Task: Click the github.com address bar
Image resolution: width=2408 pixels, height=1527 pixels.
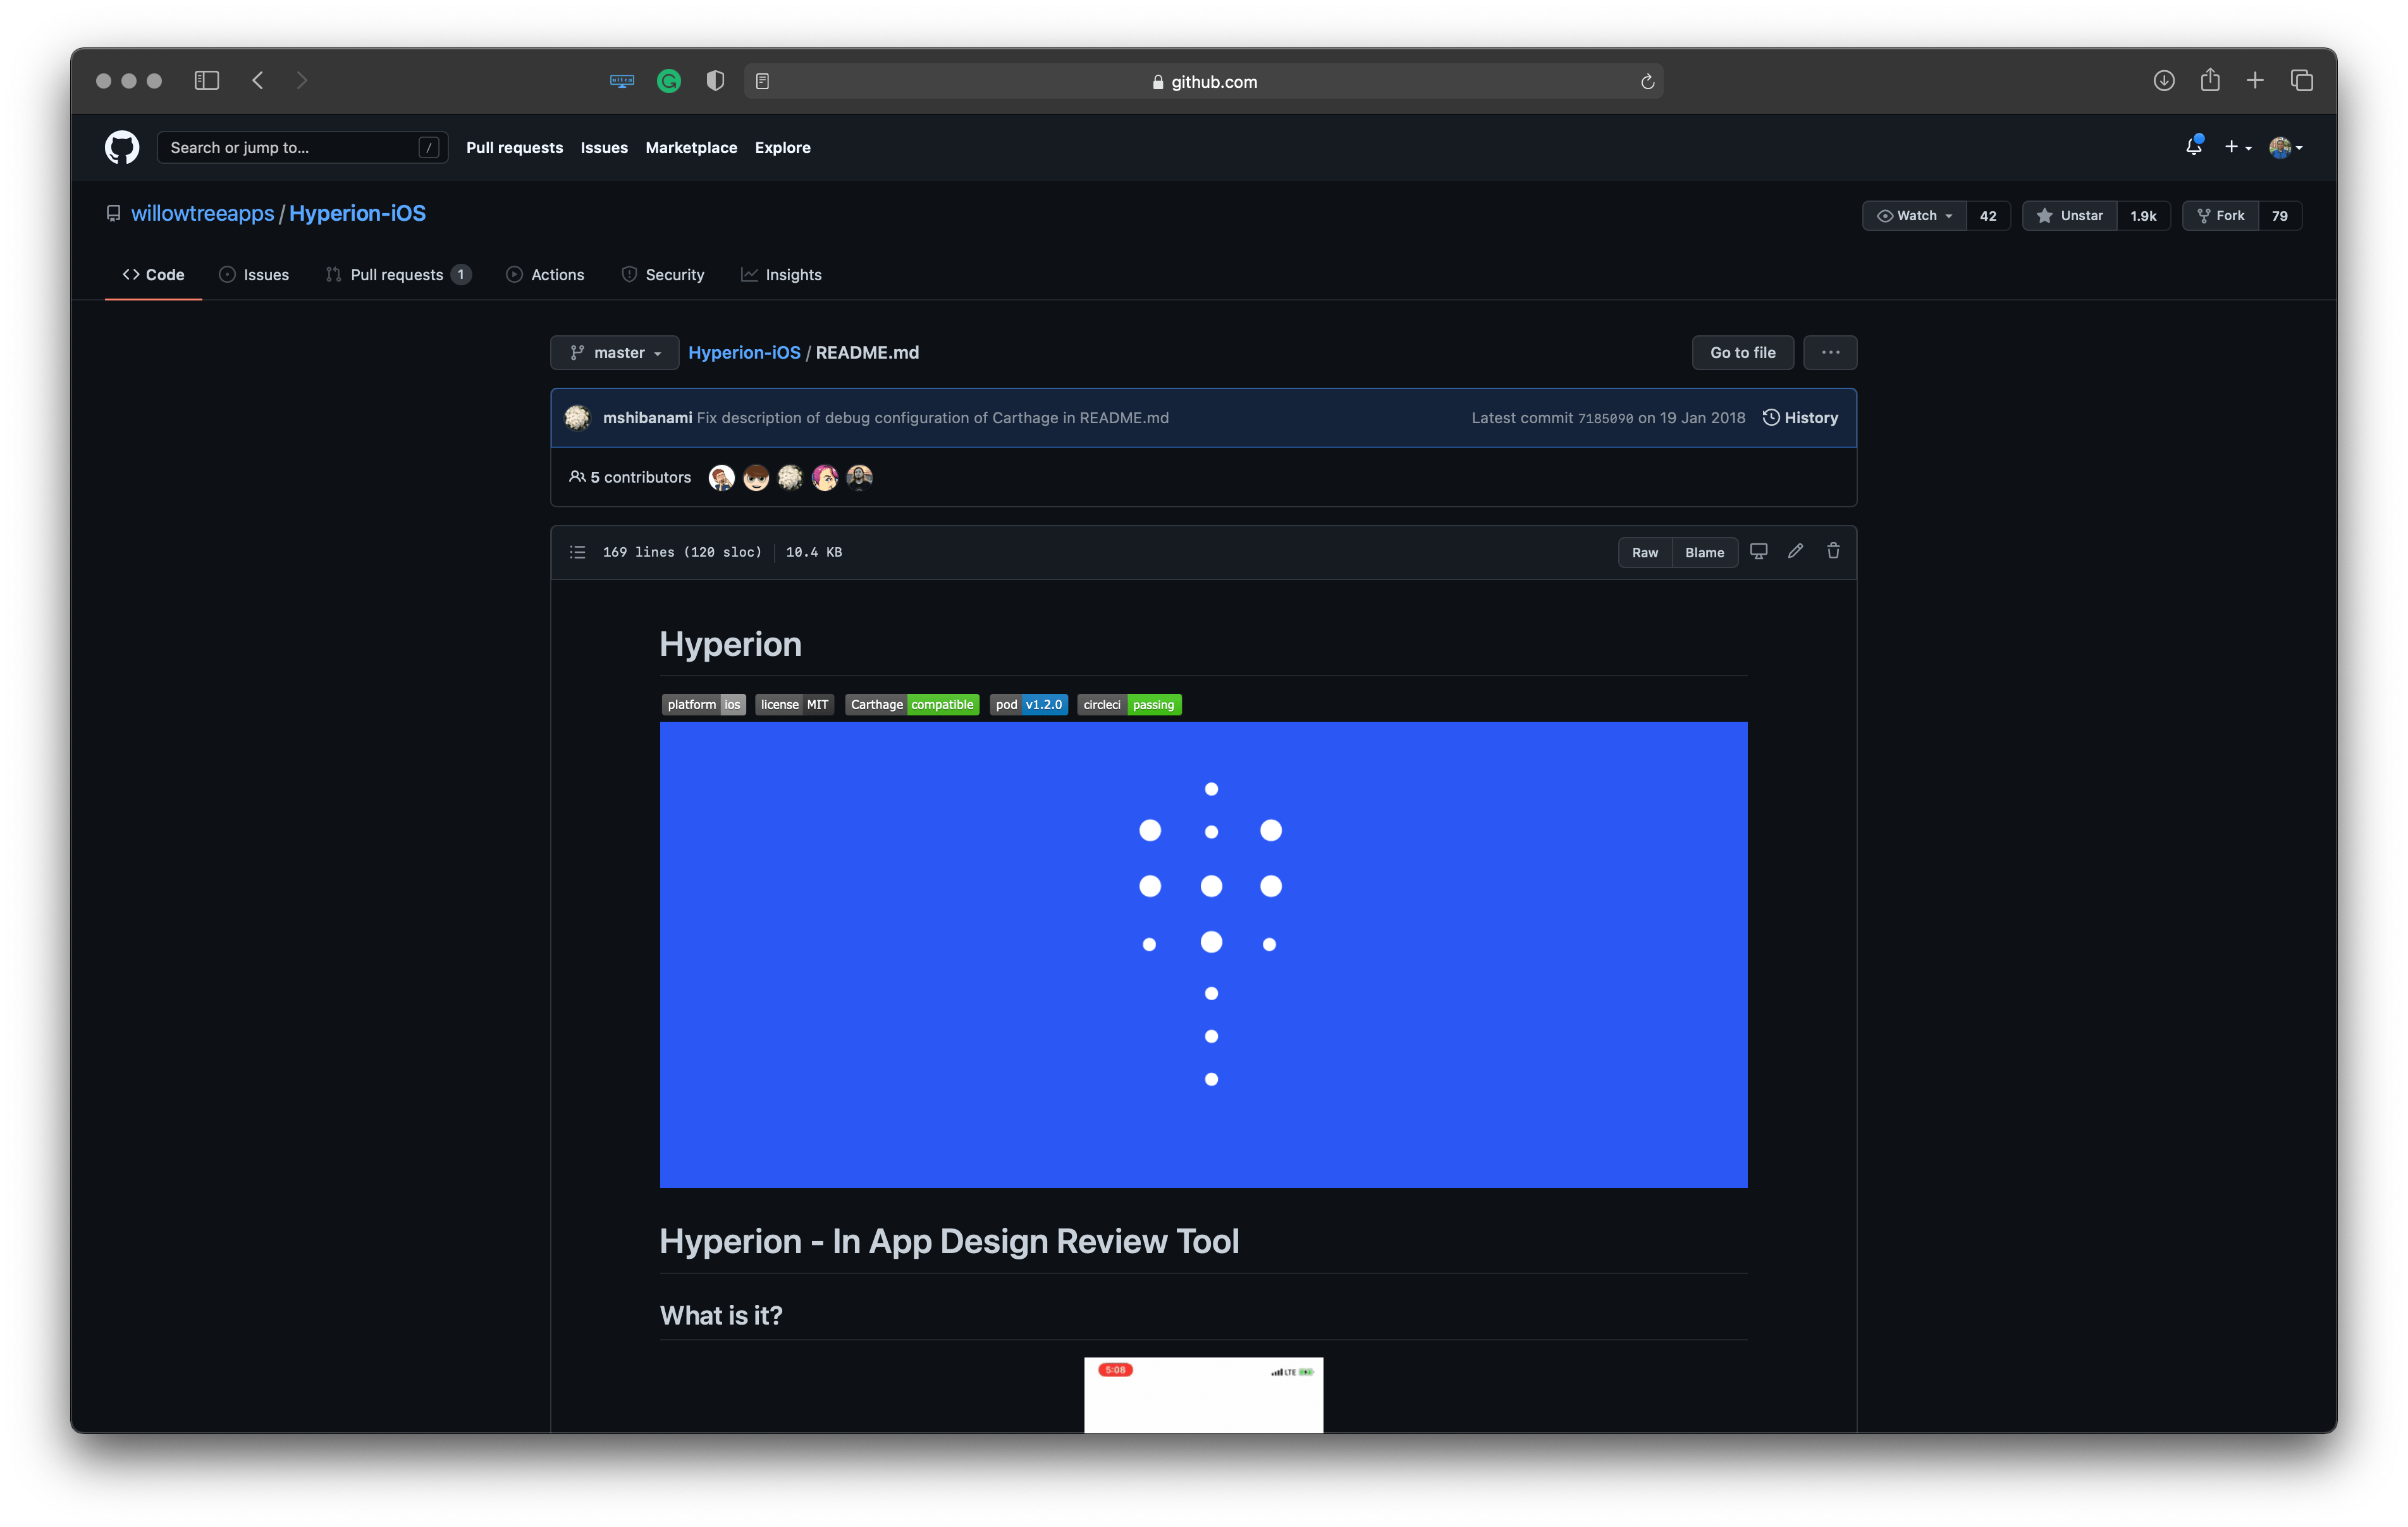Action: pos(1203,81)
